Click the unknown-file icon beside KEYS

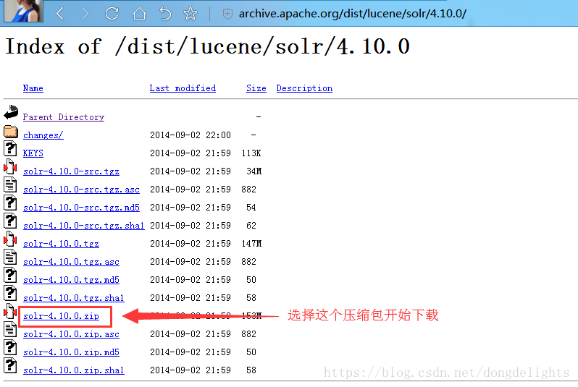pyautogui.click(x=10, y=148)
